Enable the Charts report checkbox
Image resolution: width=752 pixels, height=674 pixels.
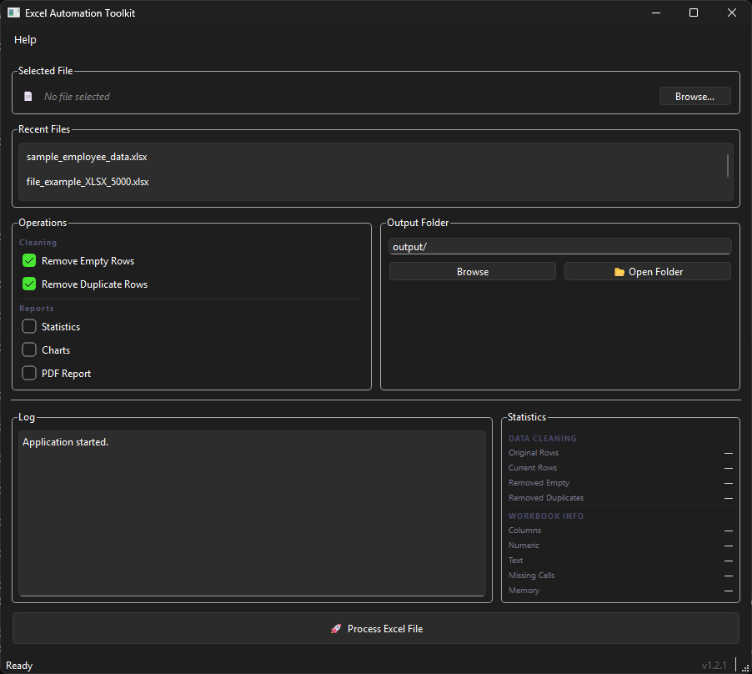pos(29,350)
